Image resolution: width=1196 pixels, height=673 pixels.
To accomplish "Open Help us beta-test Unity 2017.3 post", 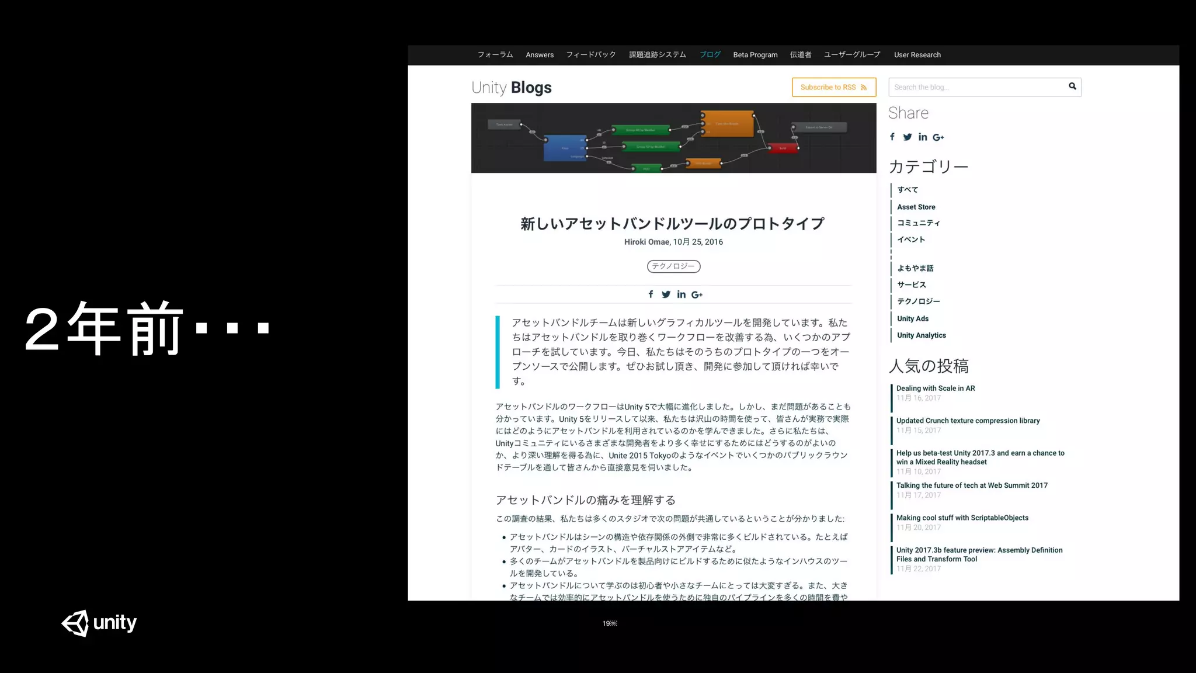I will coord(981,457).
